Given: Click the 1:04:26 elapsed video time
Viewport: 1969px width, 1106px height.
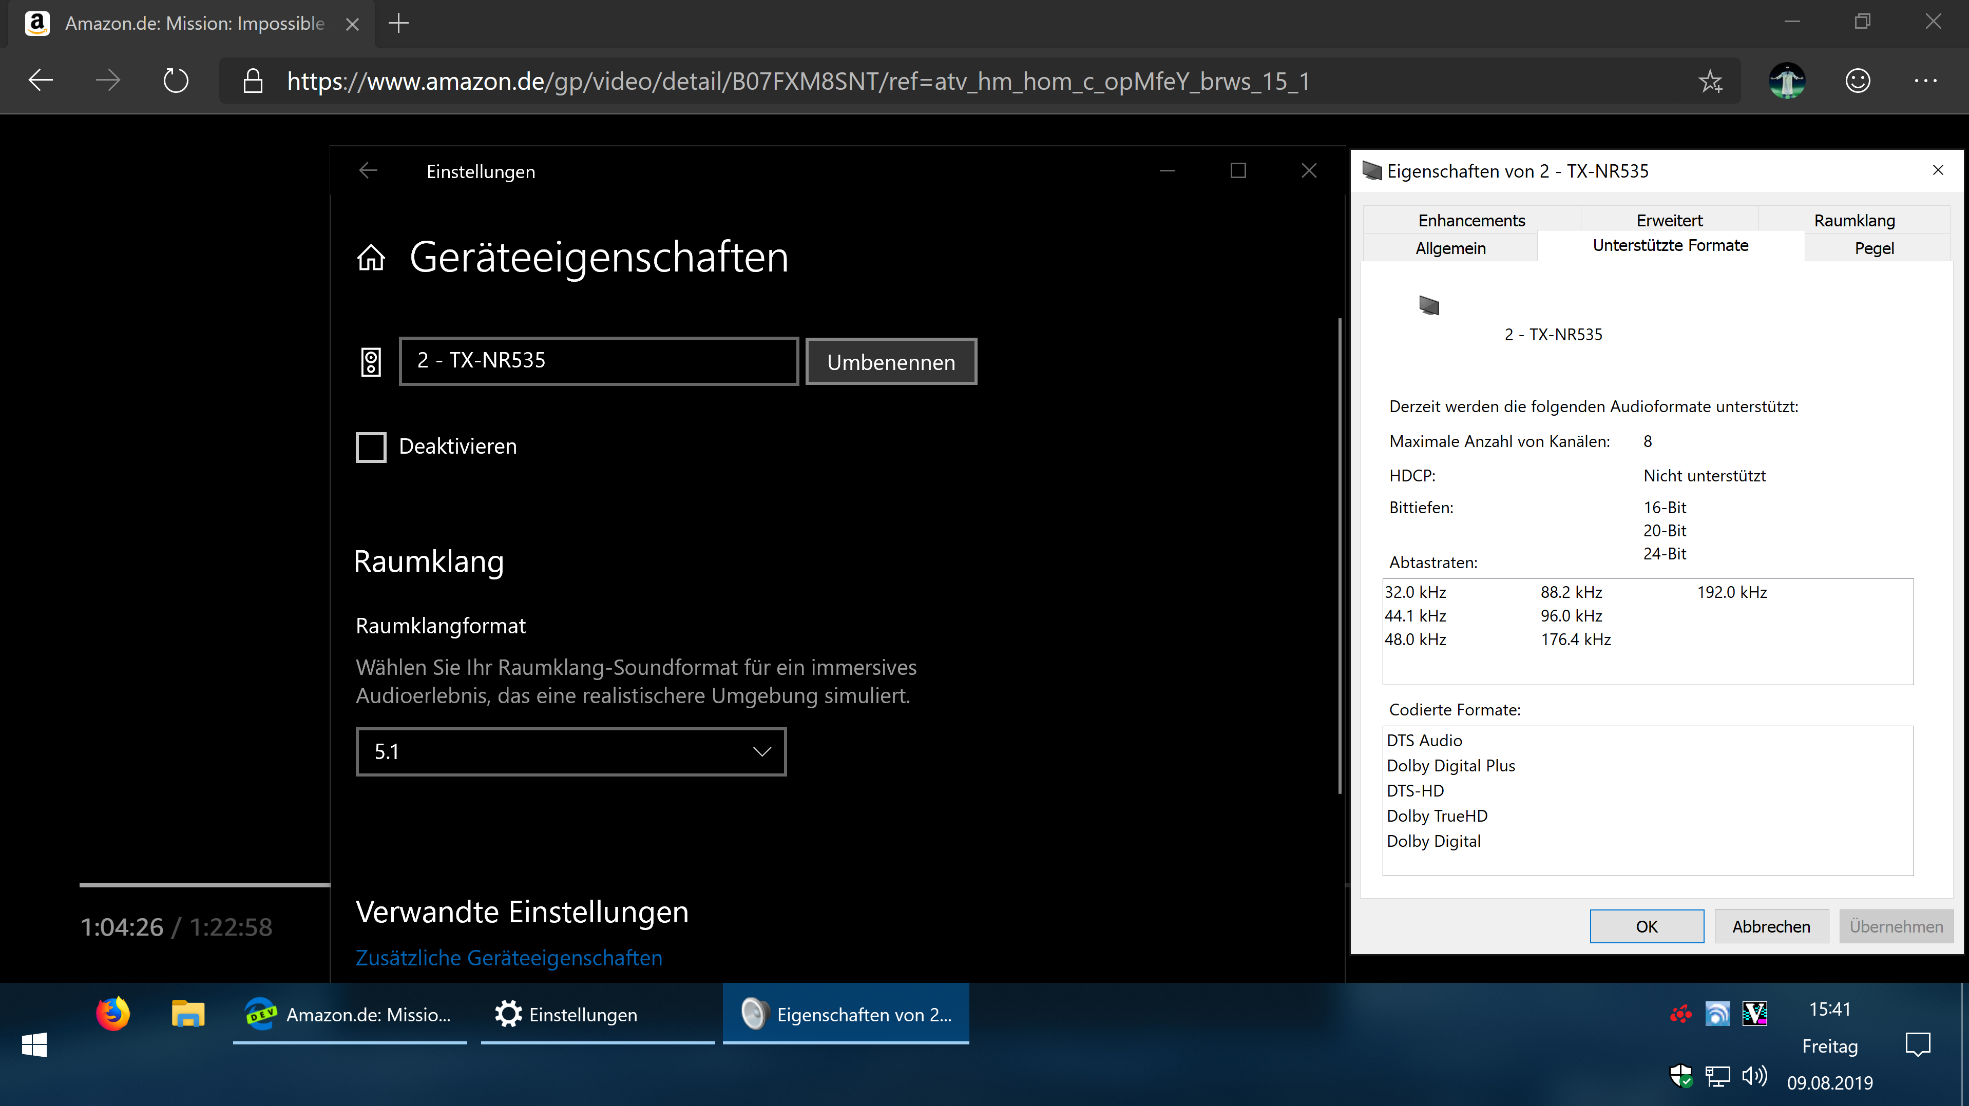Looking at the screenshot, I should (122, 927).
